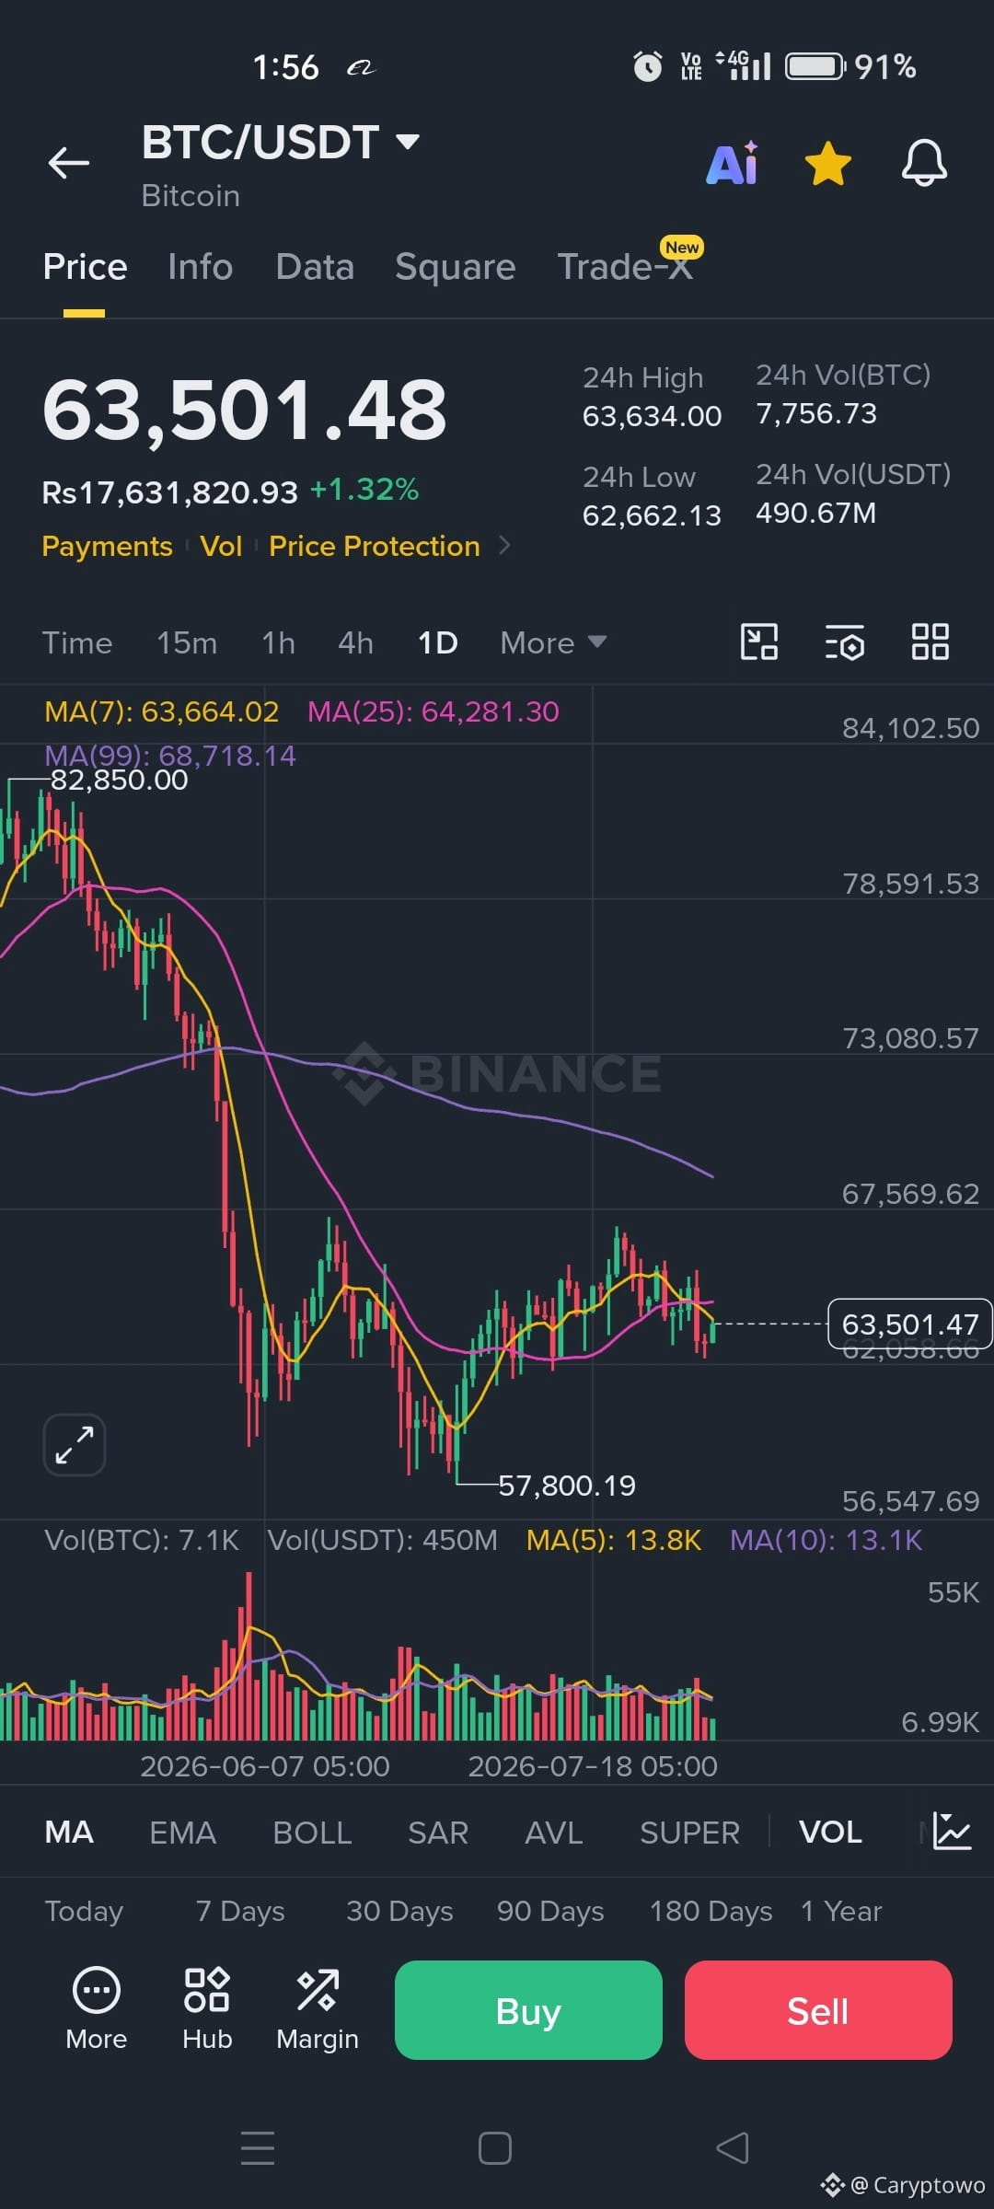Image resolution: width=994 pixels, height=2209 pixels.
Task: Tap the Android recent apps icon
Action: pyautogui.click(x=258, y=2147)
